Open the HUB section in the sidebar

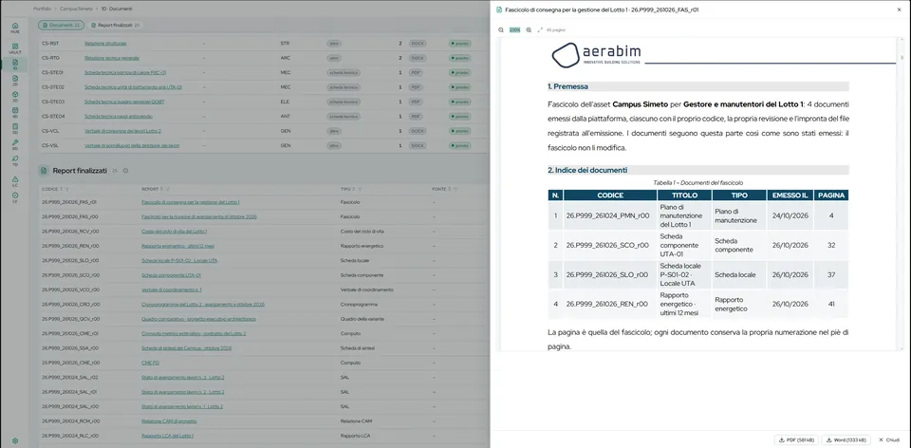tap(15, 28)
